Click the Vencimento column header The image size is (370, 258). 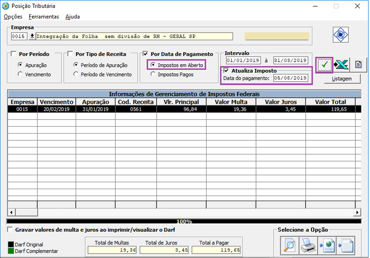pos(57,102)
